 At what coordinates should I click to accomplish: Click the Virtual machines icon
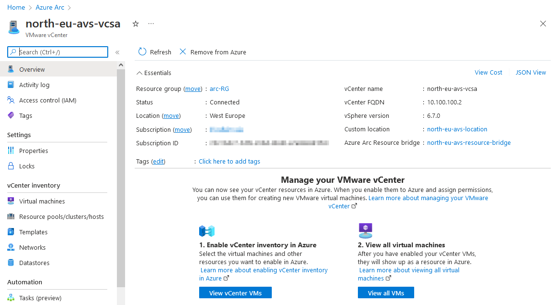11,201
